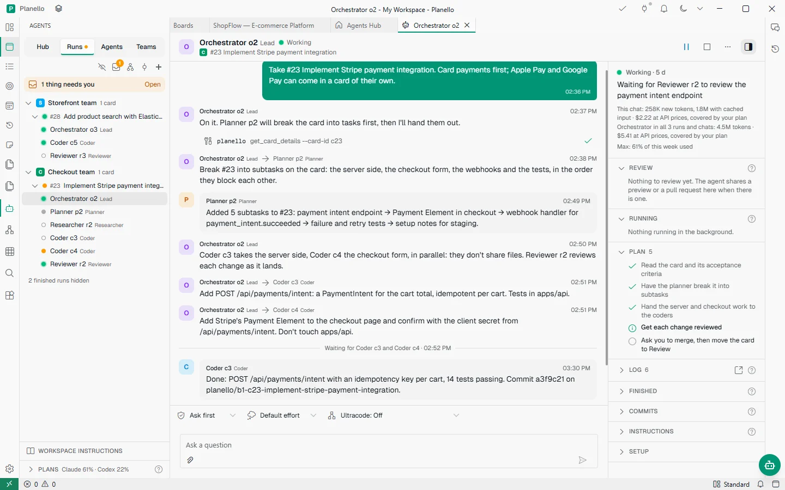Open the 'Ultracode: Off' dropdown

pyautogui.click(x=393, y=415)
